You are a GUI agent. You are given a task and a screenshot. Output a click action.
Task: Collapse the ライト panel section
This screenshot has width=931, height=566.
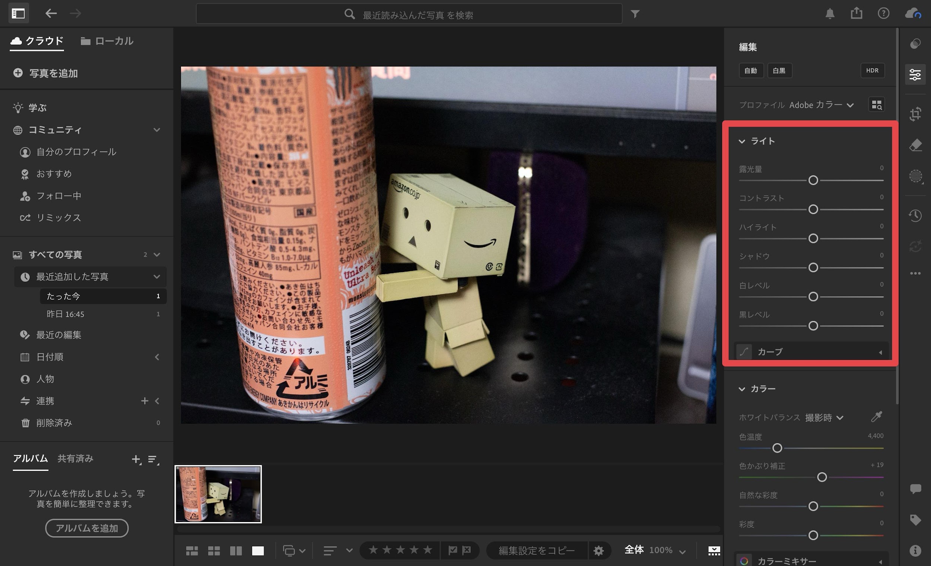[742, 141]
